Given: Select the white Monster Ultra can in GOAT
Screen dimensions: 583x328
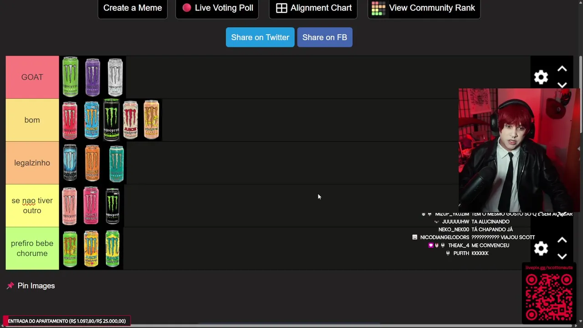Looking at the screenshot, I should (115, 77).
